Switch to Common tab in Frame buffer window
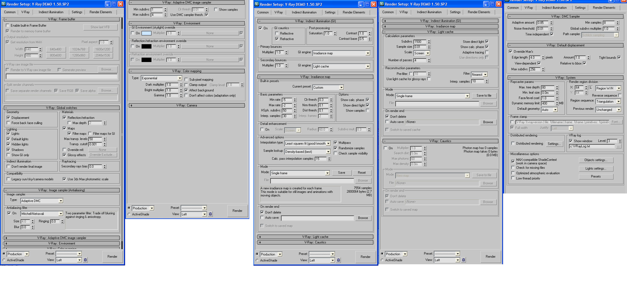This screenshot has height=281, width=627. (x=10, y=12)
